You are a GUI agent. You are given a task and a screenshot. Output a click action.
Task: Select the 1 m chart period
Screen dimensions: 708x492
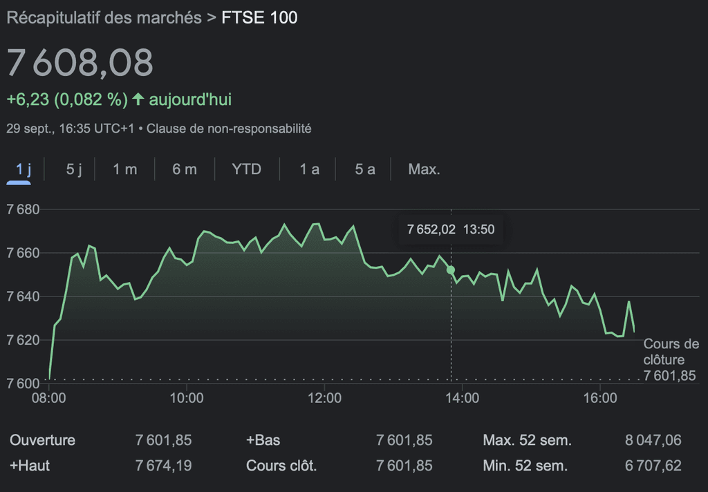[124, 169]
